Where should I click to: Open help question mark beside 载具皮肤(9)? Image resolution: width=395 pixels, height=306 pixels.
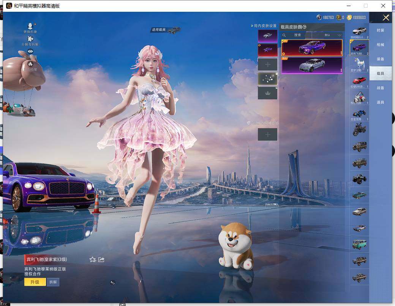click(x=304, y=27)
